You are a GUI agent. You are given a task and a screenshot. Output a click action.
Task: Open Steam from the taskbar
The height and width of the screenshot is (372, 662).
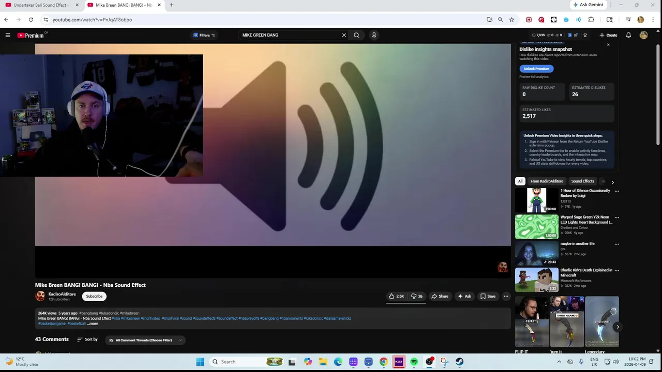(x=459, y=362)
